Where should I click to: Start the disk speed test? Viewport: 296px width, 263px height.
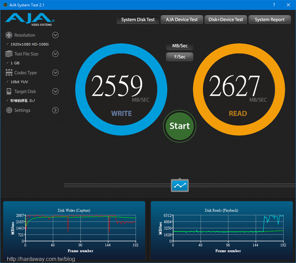[x=180, y=126]
